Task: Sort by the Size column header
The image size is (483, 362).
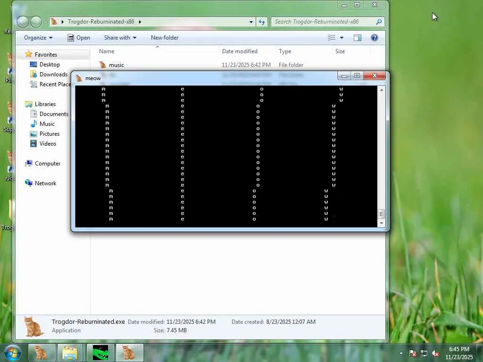Action: tap(340, 51)
